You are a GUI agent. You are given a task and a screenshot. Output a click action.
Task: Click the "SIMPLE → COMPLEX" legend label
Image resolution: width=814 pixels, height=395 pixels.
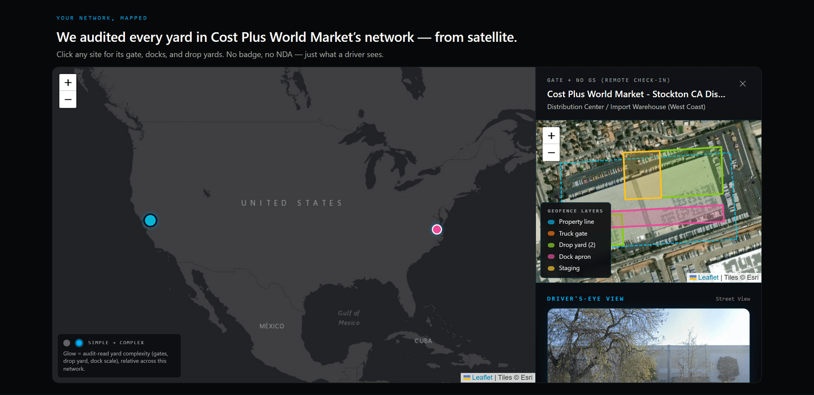(x=116, y=343)
